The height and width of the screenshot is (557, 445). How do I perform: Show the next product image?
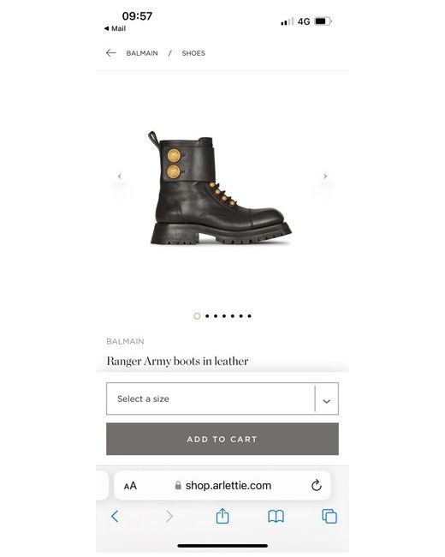click(325, 176)
